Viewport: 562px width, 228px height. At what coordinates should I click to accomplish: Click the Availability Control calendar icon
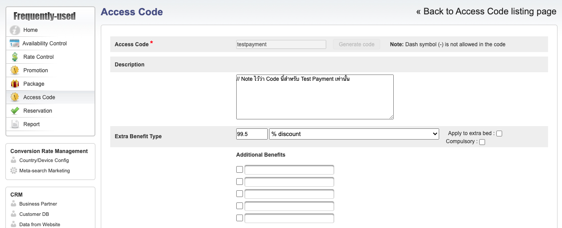[14, 44]
